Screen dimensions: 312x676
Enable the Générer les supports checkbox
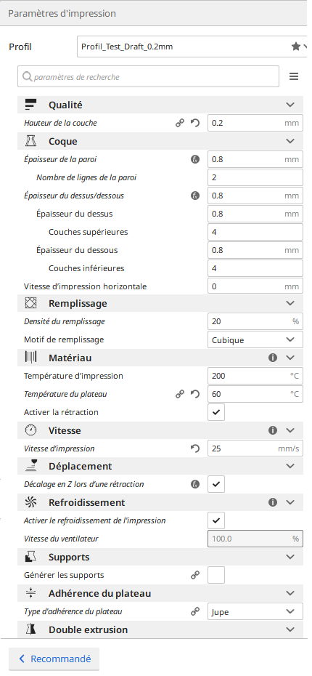(x=216, y=575)
